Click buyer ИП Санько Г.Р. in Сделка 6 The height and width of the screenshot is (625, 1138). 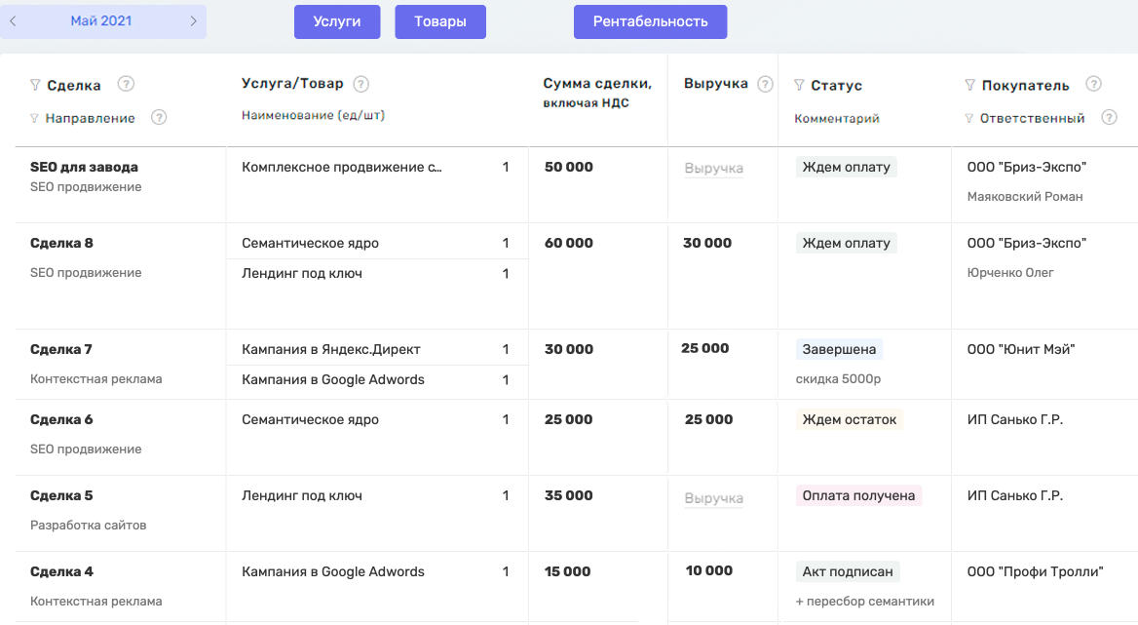click(1015, 419)
